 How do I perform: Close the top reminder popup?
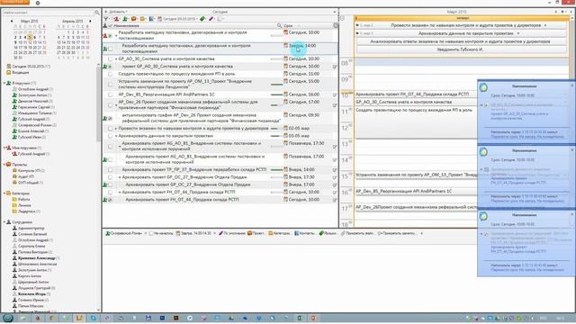572,85
